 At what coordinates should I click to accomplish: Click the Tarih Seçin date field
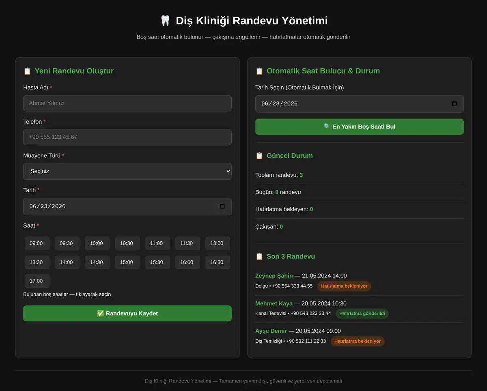pos(360,104)
